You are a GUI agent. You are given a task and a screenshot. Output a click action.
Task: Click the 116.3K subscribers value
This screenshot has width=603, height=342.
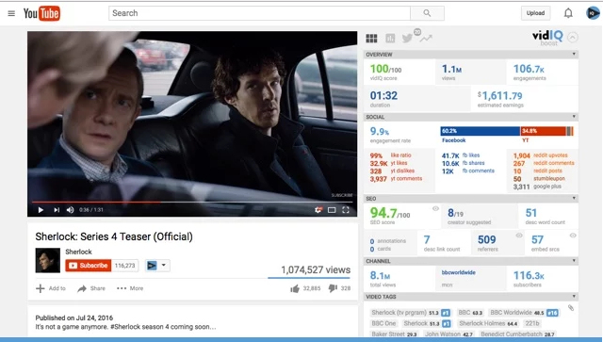point(529,275)
